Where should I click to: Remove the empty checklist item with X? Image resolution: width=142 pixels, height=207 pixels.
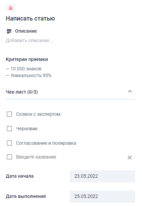coord(130,158)
